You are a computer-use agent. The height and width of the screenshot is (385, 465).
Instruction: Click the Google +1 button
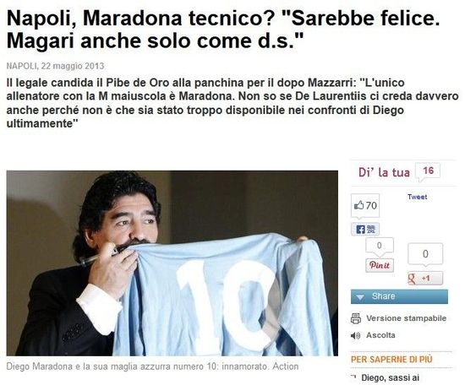coord(425,278)
